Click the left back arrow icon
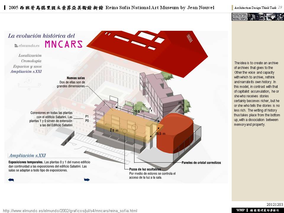 (x=11, y=180)
